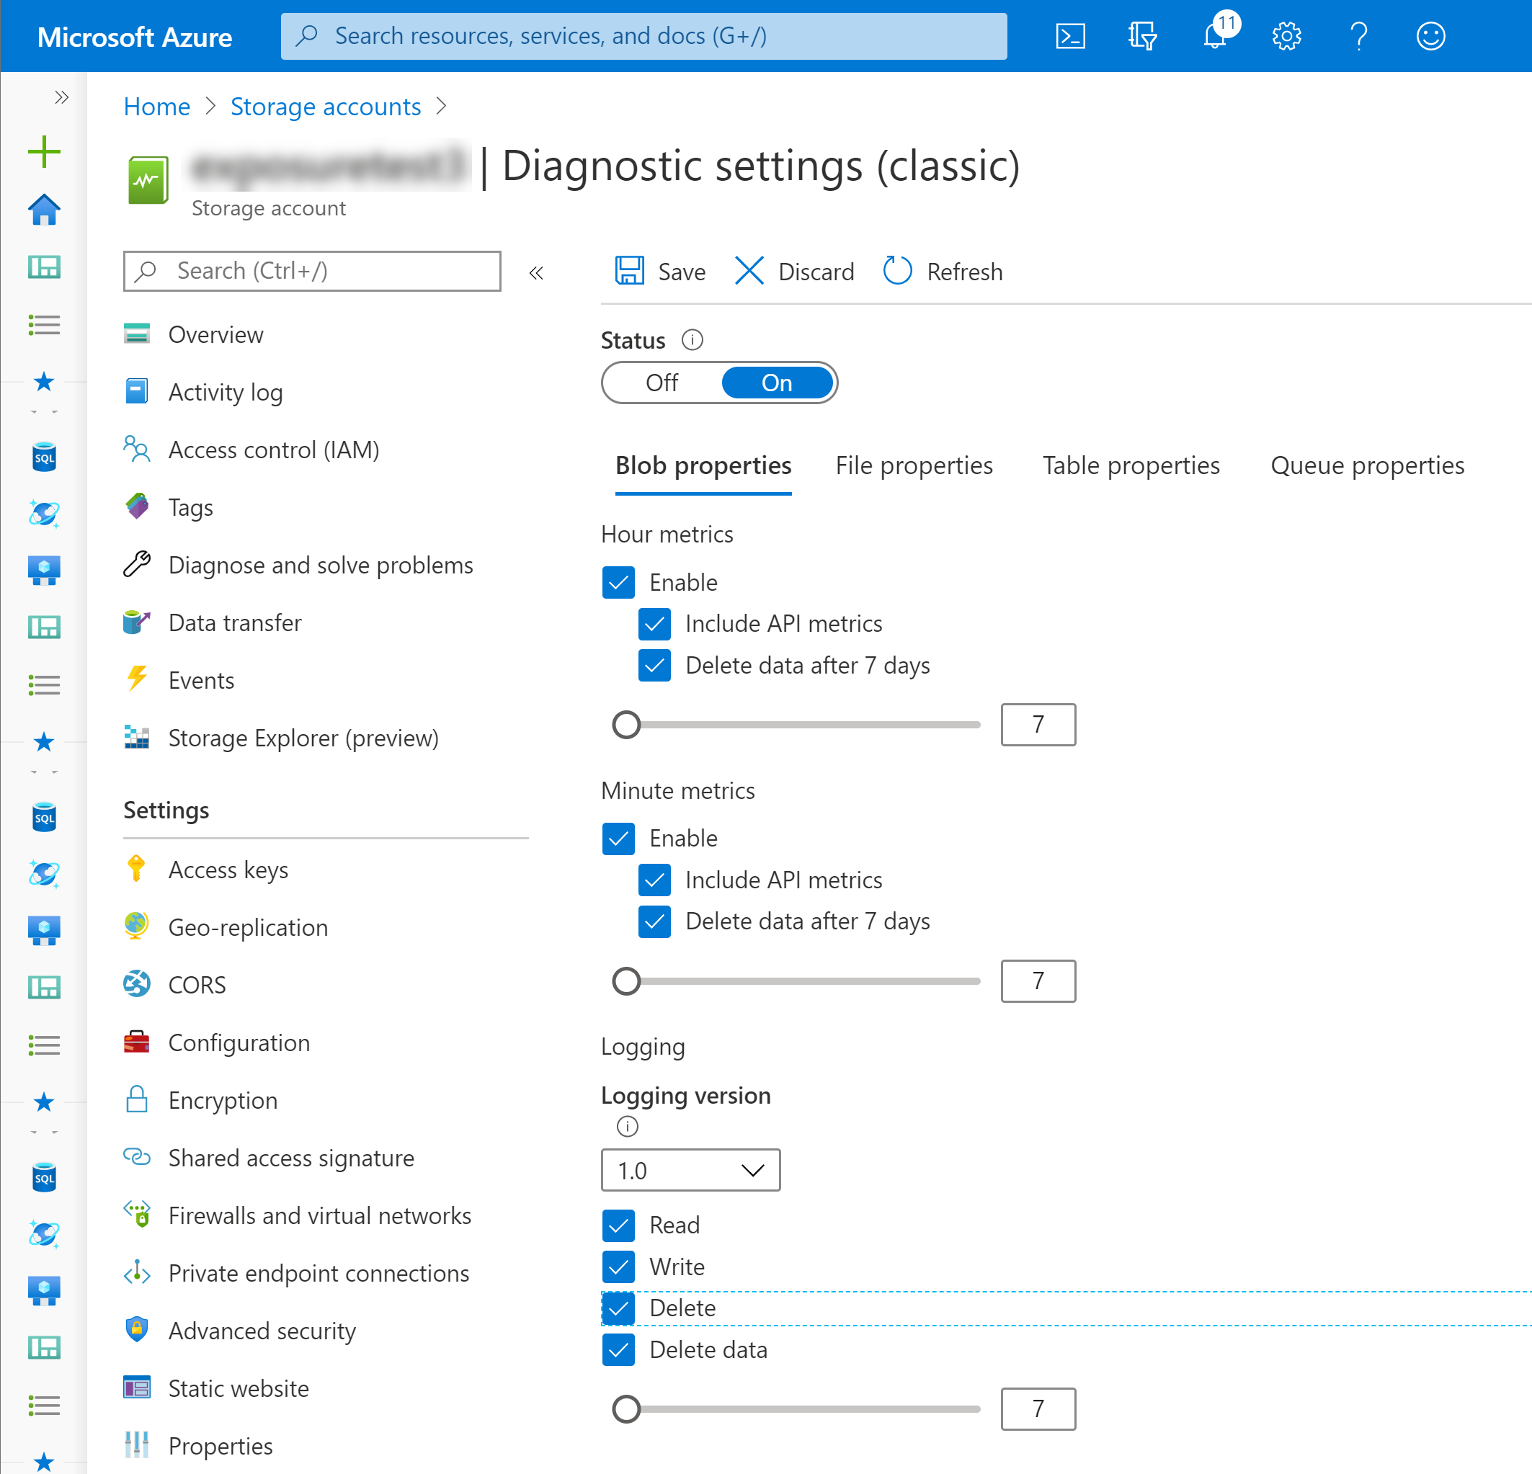Viewport: 1532px width, 1474px height.
Task: Open the Logging version dropdown
Action: point(690,1170)
